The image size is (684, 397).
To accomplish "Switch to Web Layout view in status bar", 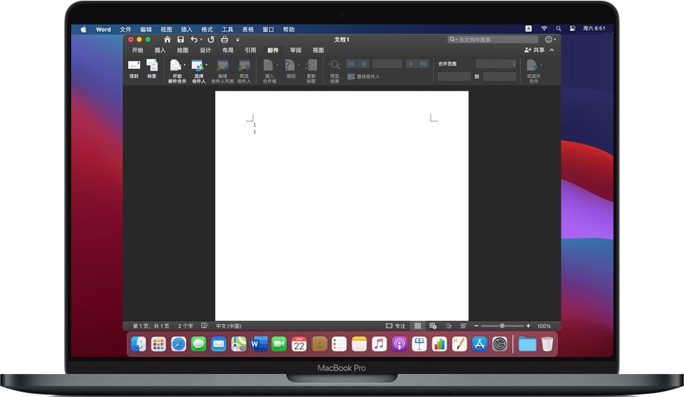I will pos(432,326).
